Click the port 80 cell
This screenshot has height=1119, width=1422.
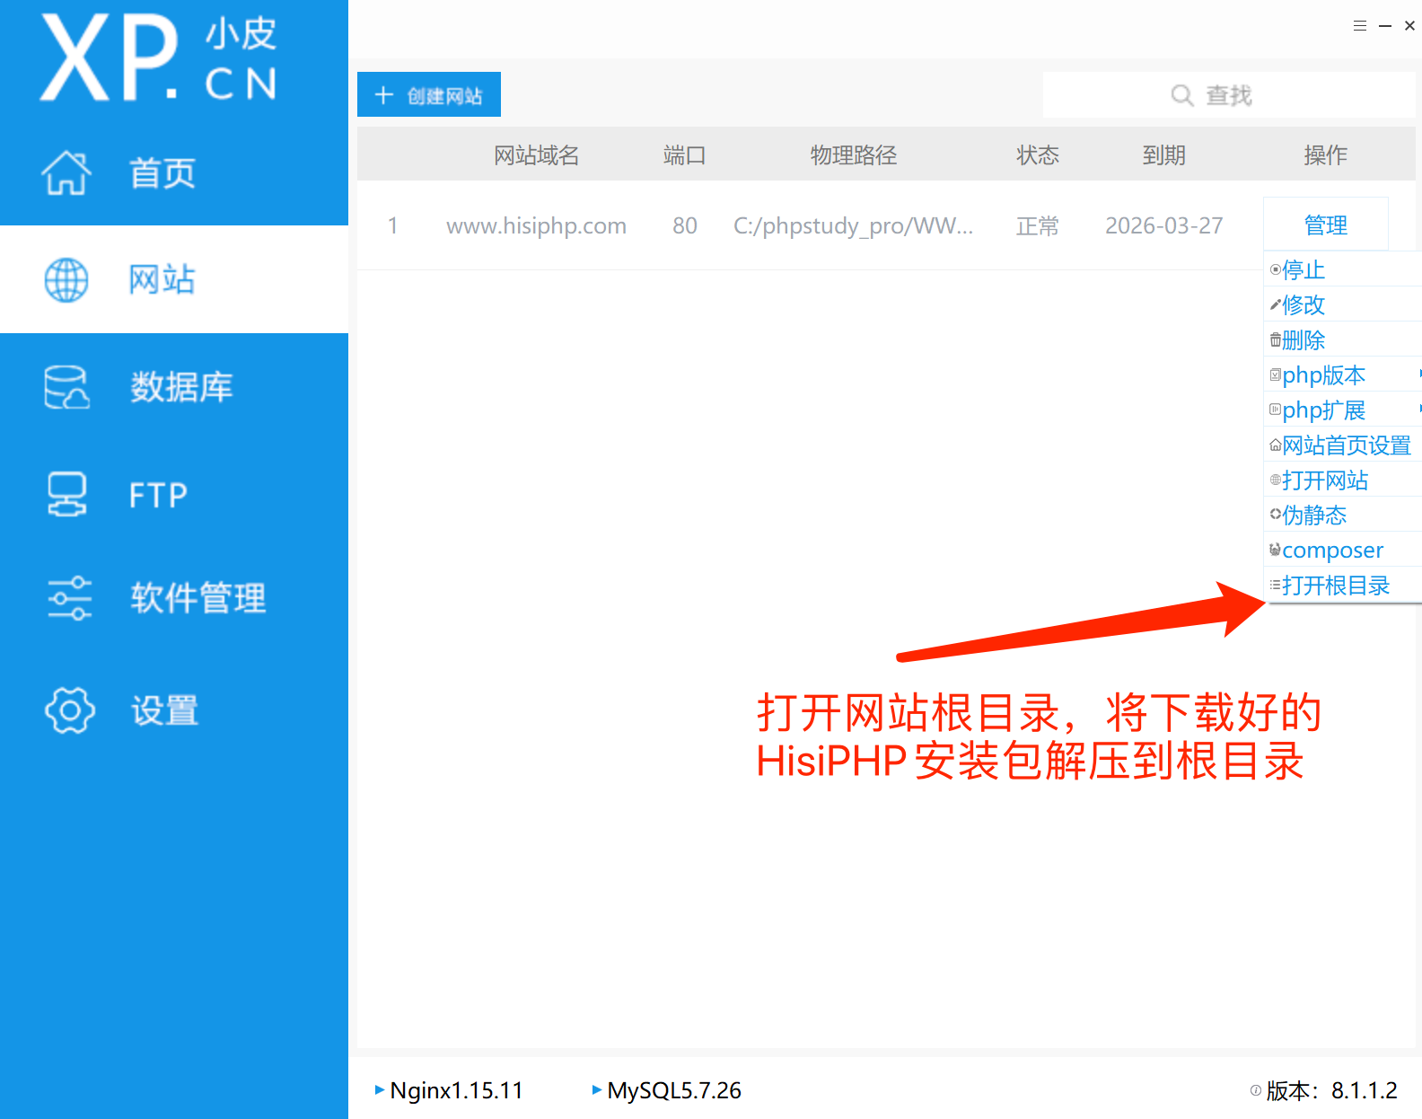click(x=685, y=225)
